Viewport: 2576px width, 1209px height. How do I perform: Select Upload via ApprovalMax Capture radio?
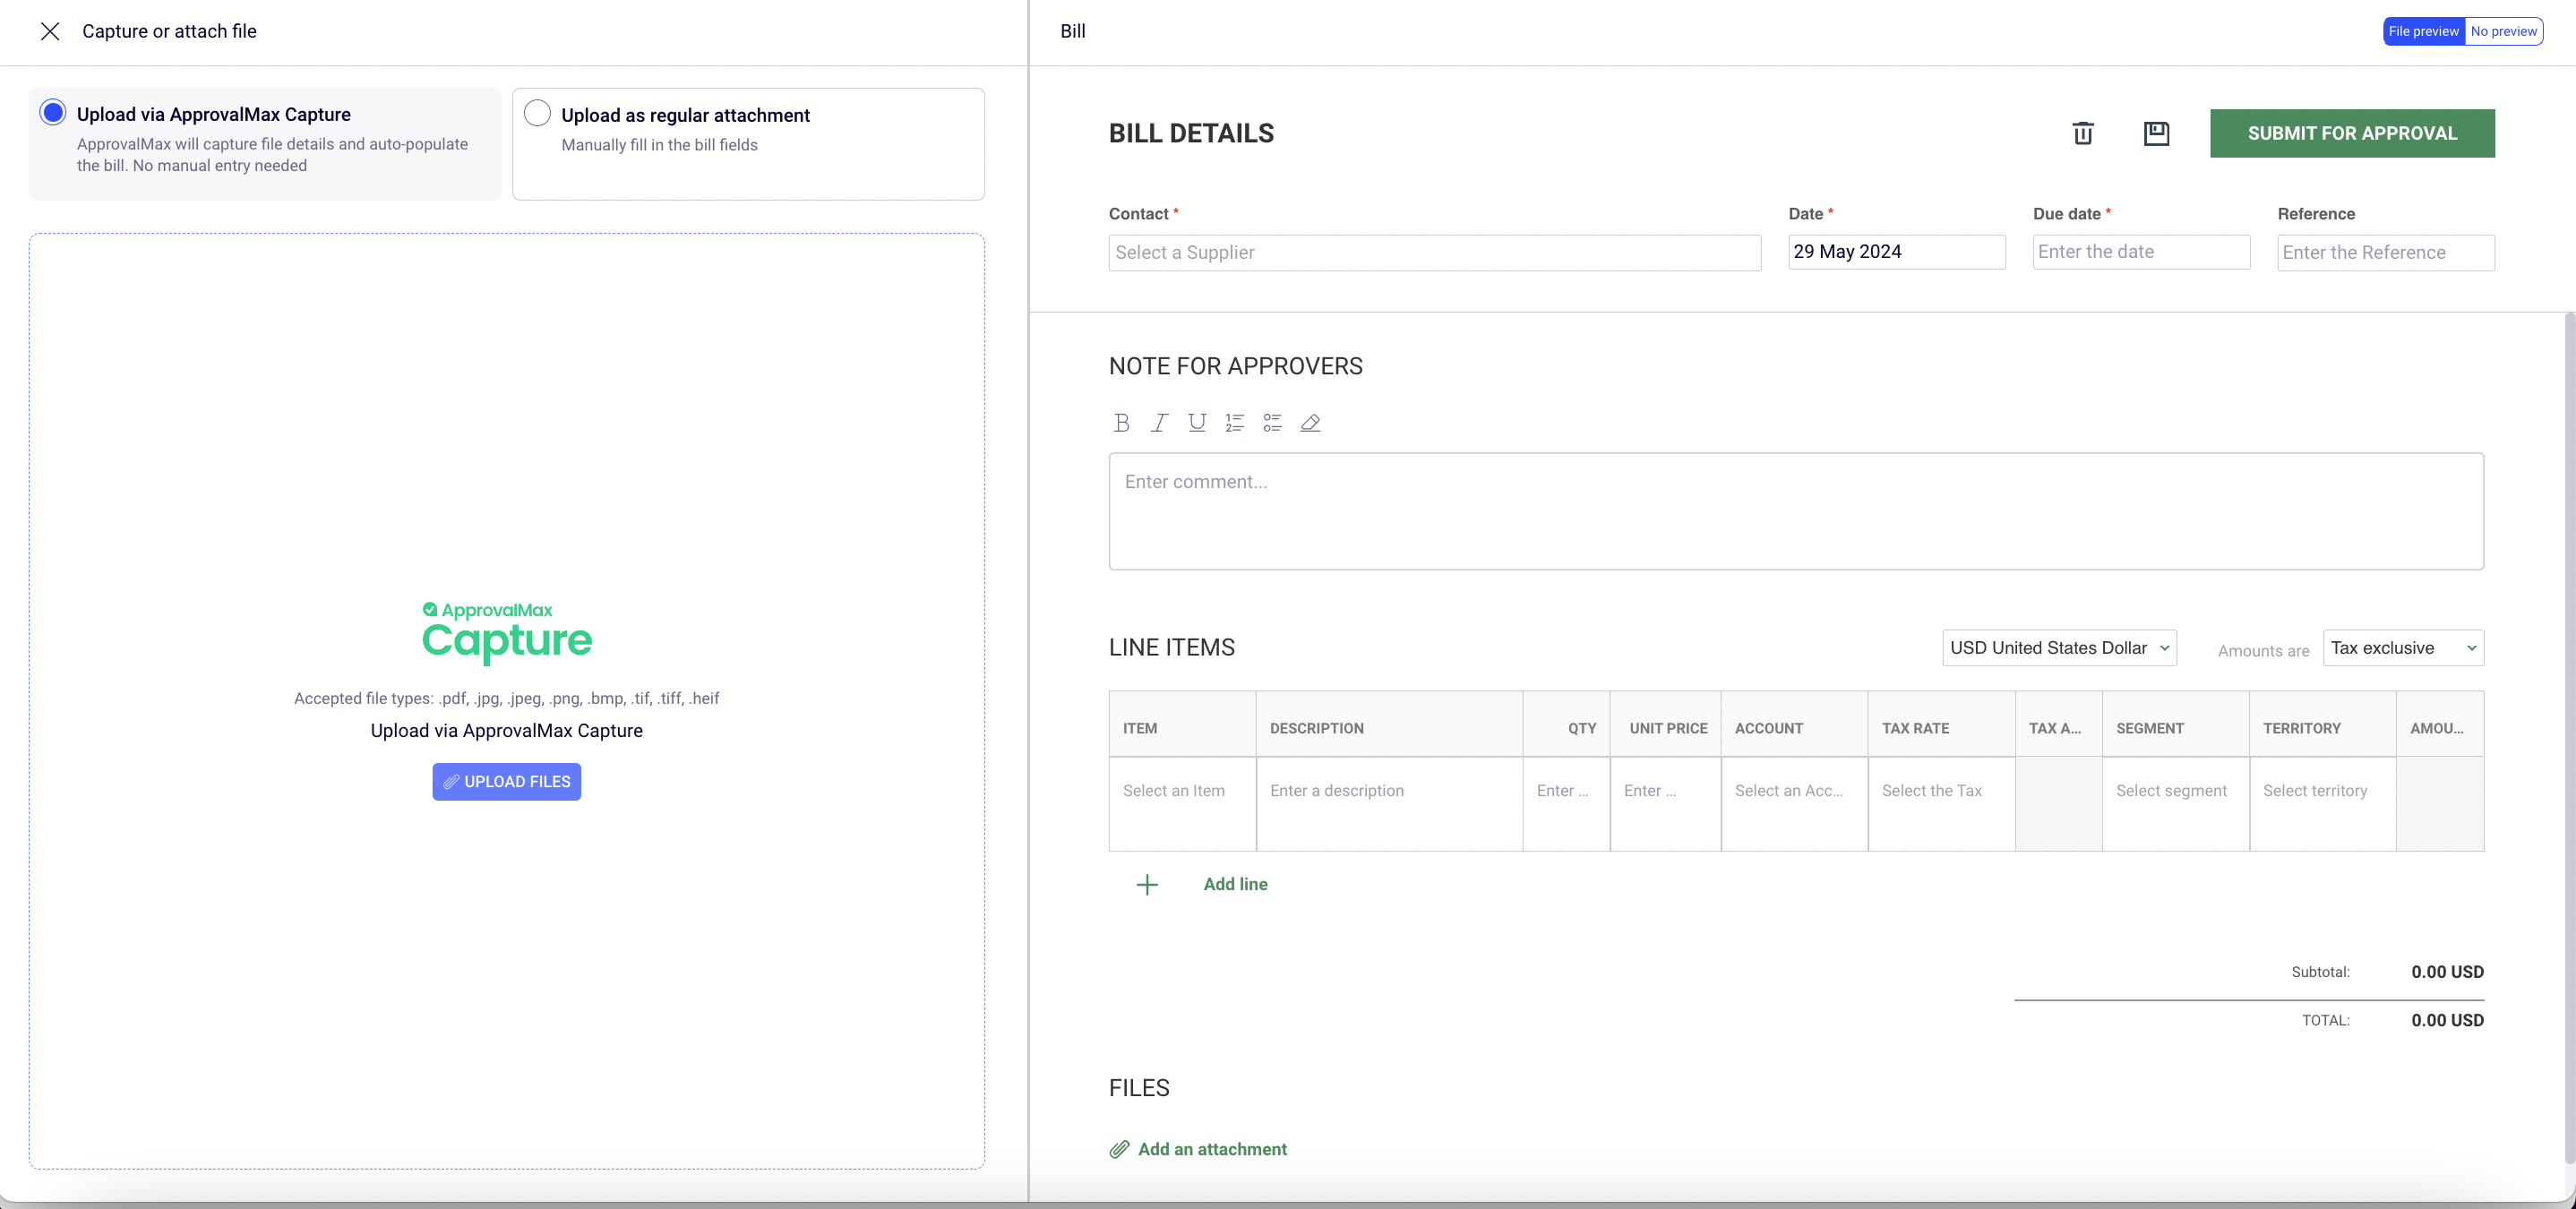(53, 112)
